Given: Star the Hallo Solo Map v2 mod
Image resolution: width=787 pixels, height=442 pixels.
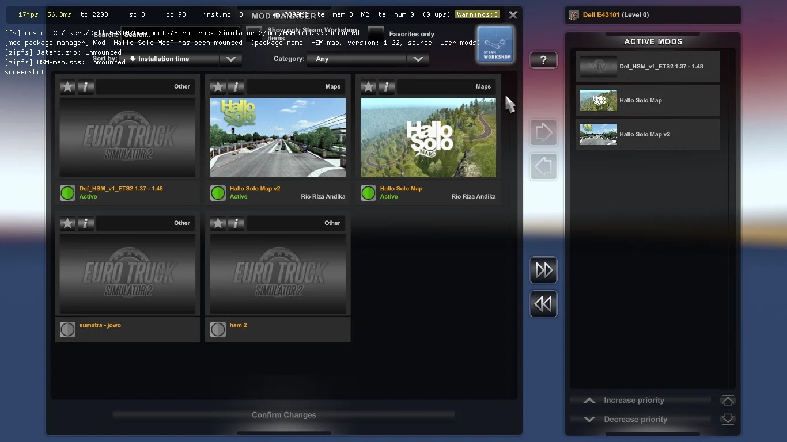Looking at the screenshot, I should pyautogui.click(x=218, y=87).
